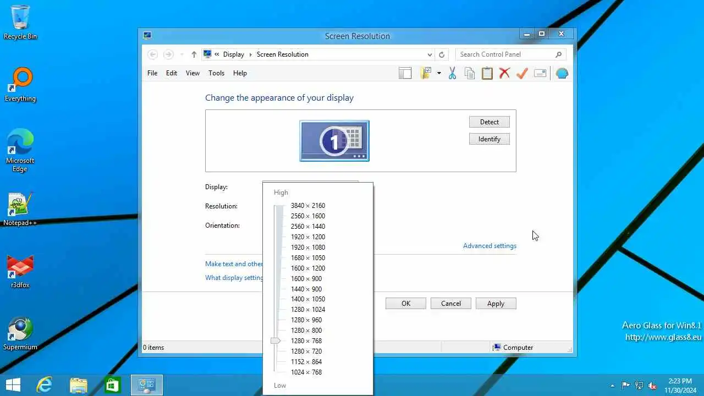704x396 pixels.
Task: Click the 'Make text and other' link
Action: (x=234, y=264)
